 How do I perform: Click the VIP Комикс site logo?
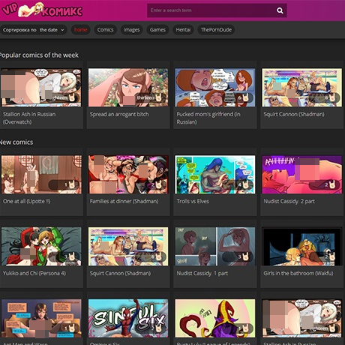[x=42, y=10]
